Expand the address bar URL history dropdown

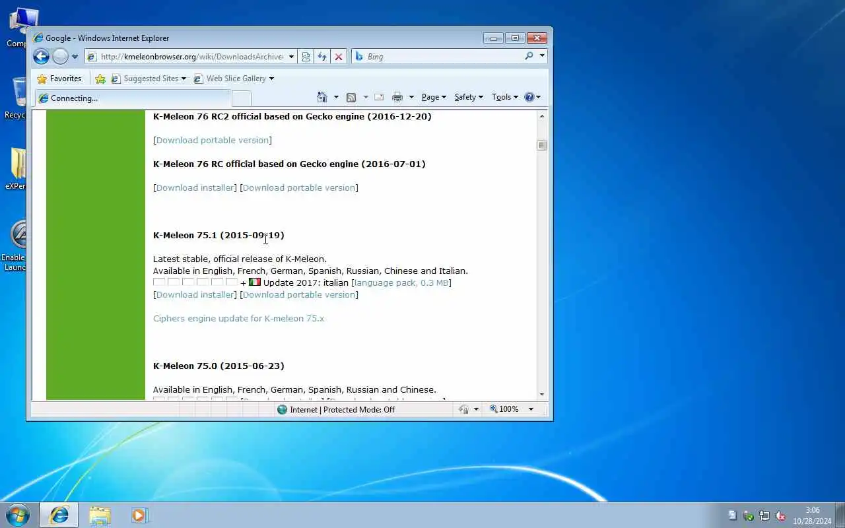pos(291,57)
